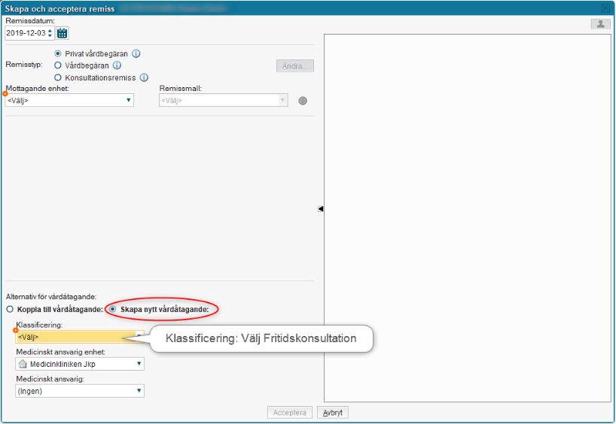The image size is (616, 424).
Task: Select Skapa nytt vårdåtagande option
Action: (x=113, y=309)
